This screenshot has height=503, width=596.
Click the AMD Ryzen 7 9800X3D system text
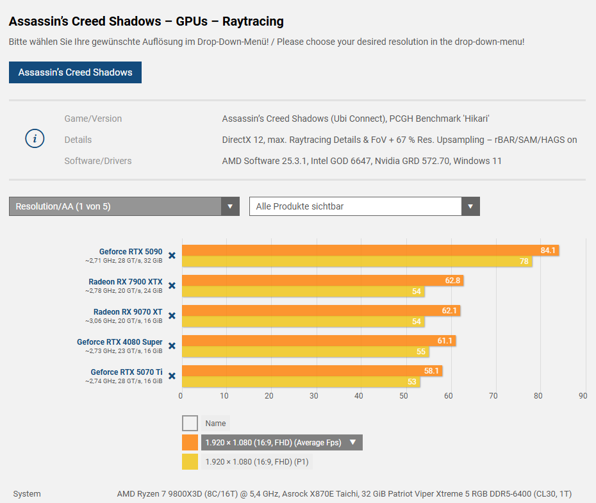click(344, 493)
